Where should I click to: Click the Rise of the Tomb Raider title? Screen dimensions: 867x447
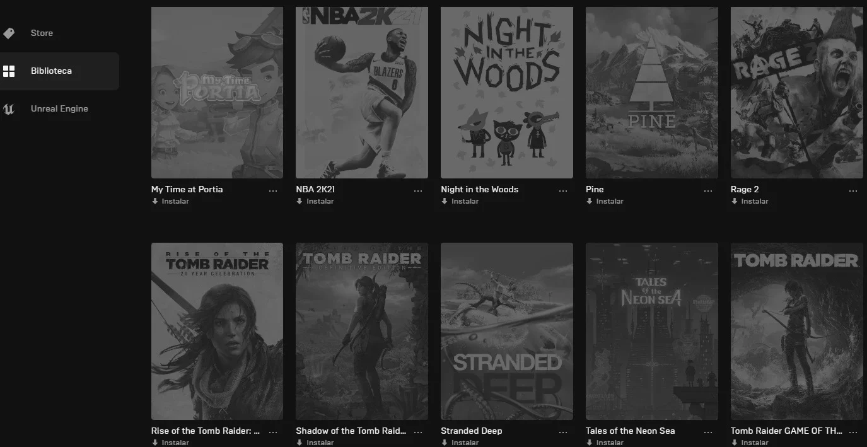click(206, 431)
